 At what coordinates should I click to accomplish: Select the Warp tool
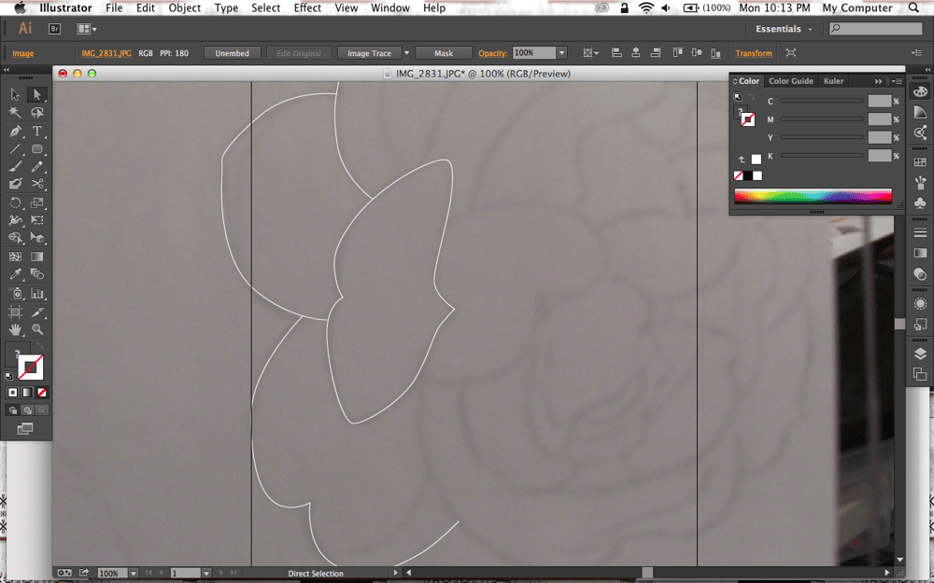(15, 220)
